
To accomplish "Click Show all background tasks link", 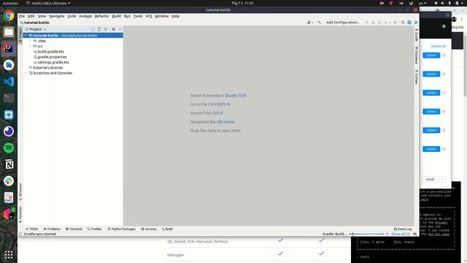I will pos(401,234).
